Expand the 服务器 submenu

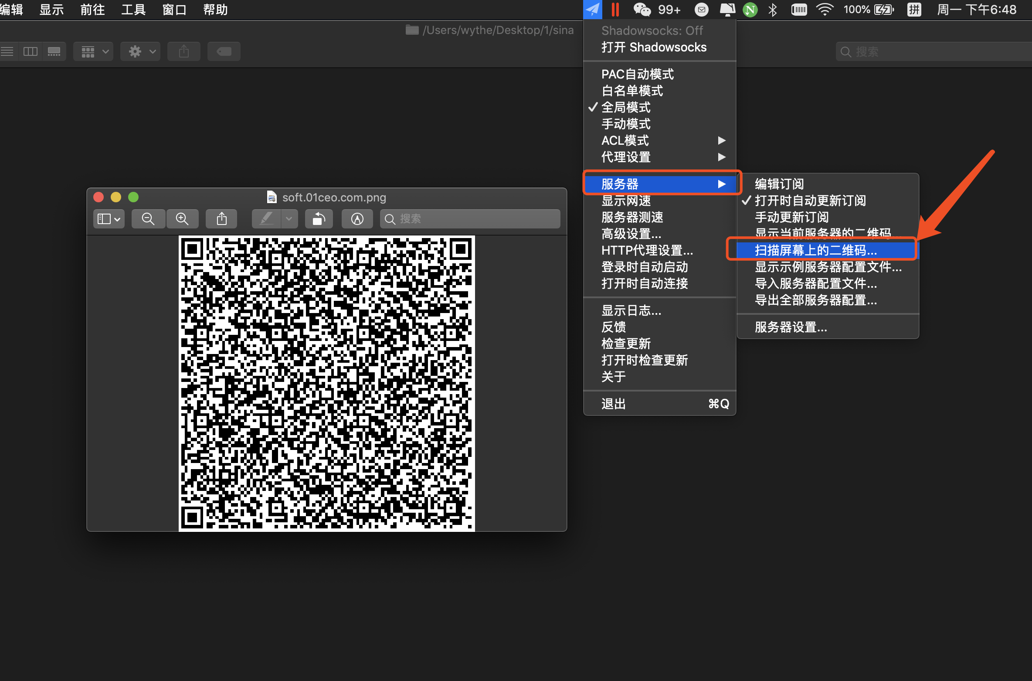pos(660,184)
